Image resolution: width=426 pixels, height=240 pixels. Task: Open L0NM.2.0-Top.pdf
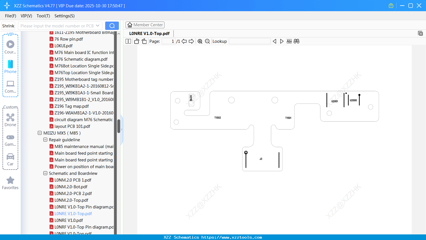click(x=71, y=200)
